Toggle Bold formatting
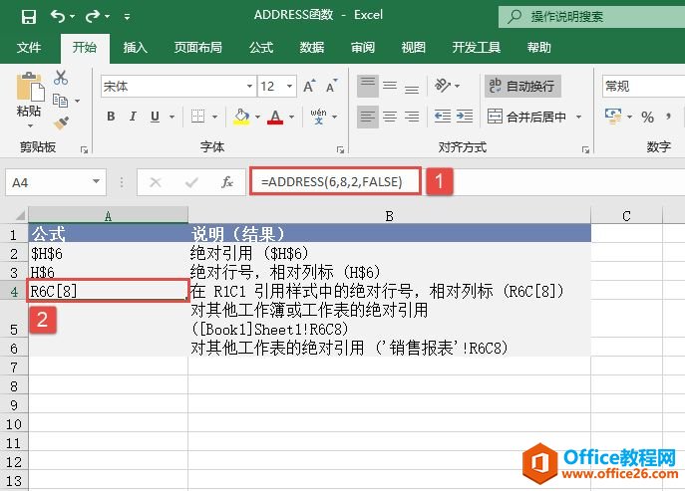This screenshot has height=491, width=685. tap(111, 117)
